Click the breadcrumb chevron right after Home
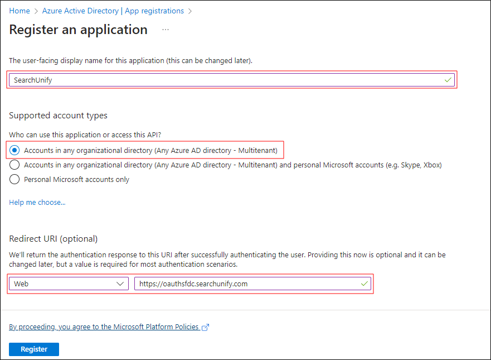The image size is (491, 360). (36, 11)
